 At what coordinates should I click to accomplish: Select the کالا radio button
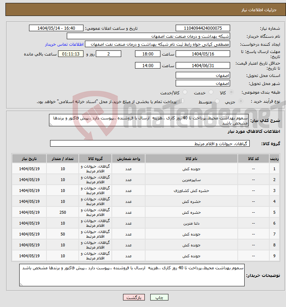(231, 92)
